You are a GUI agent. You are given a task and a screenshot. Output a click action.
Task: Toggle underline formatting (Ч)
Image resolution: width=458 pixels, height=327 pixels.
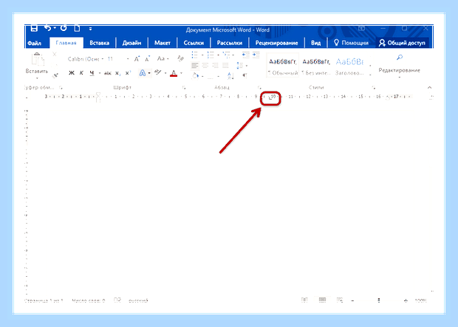92,73
